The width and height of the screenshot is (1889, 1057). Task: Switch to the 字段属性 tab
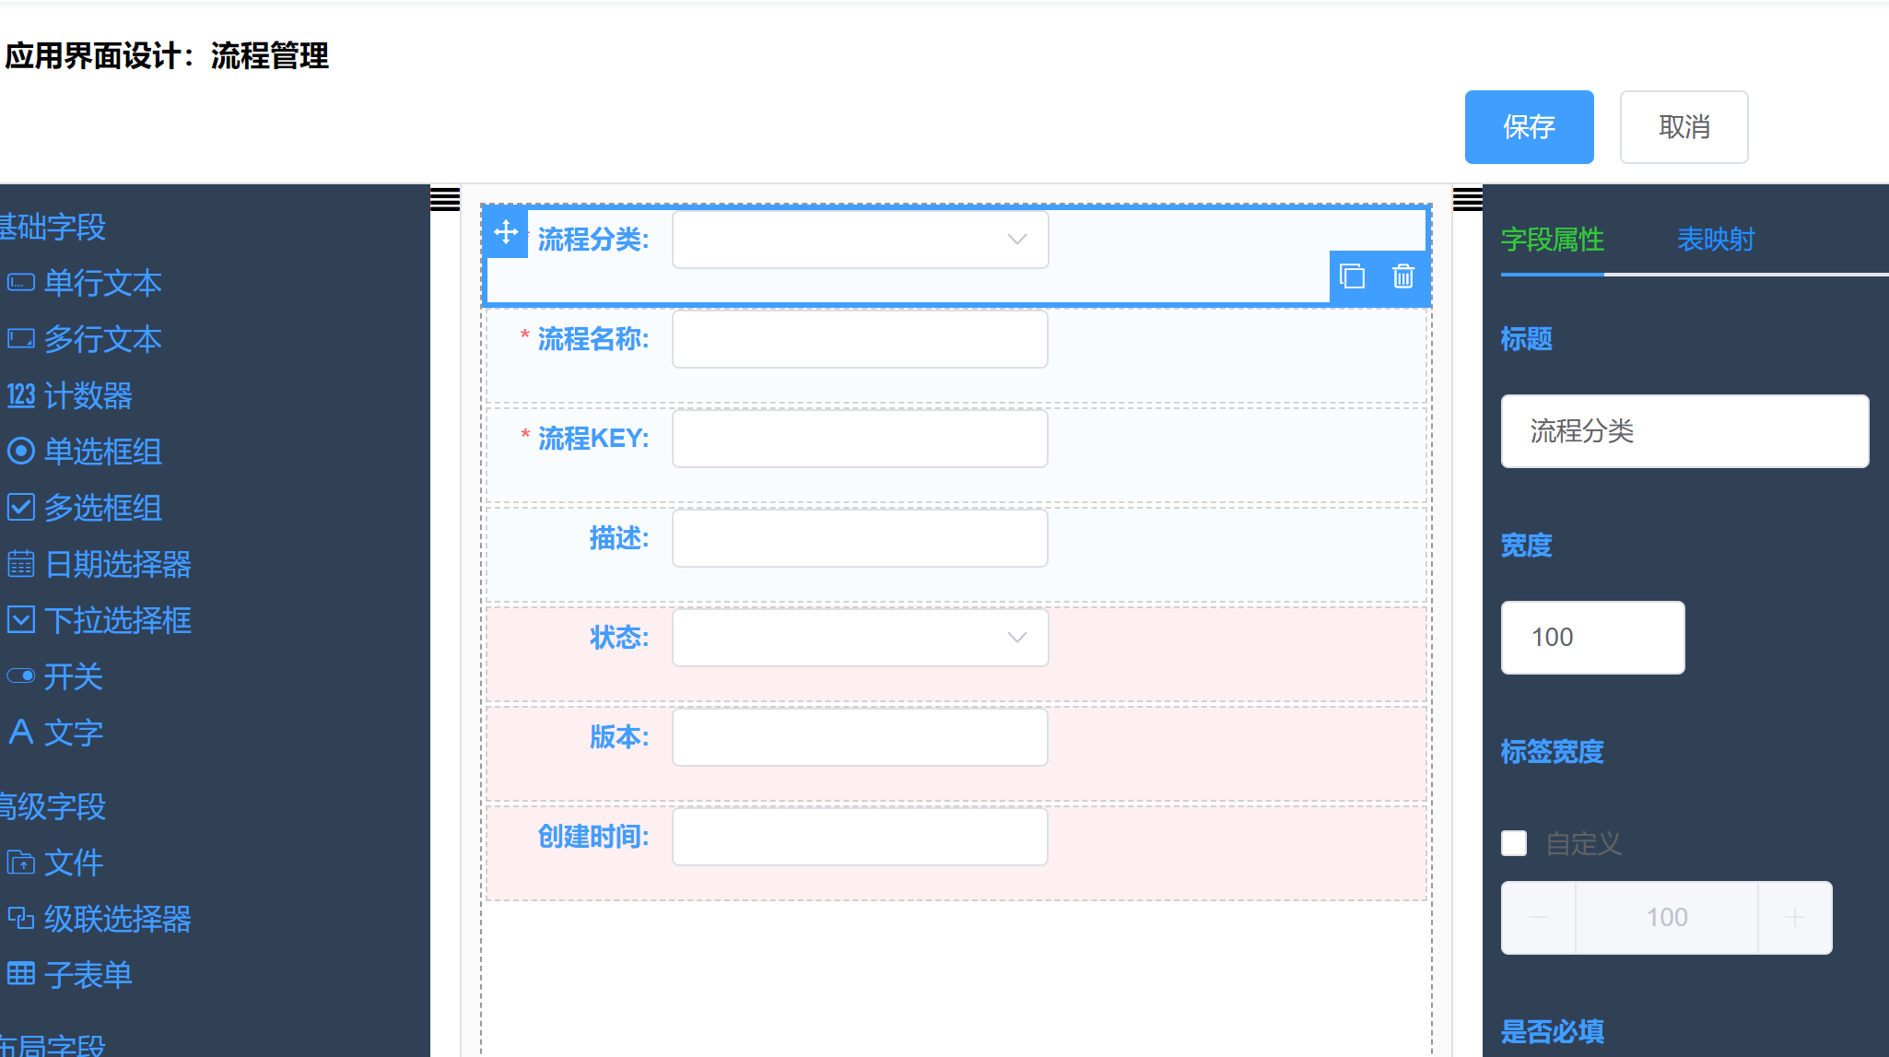[x=1553, y=240]
